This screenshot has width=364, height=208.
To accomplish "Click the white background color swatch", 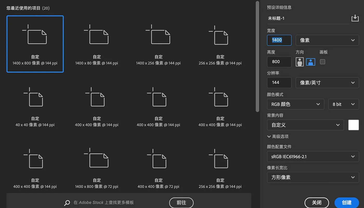I will tap(353, 125).
